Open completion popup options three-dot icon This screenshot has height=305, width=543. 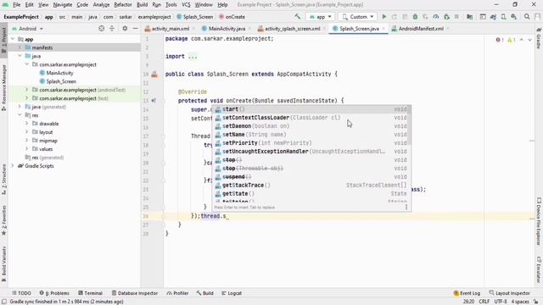pyautogui.click(x=406, y=207)
